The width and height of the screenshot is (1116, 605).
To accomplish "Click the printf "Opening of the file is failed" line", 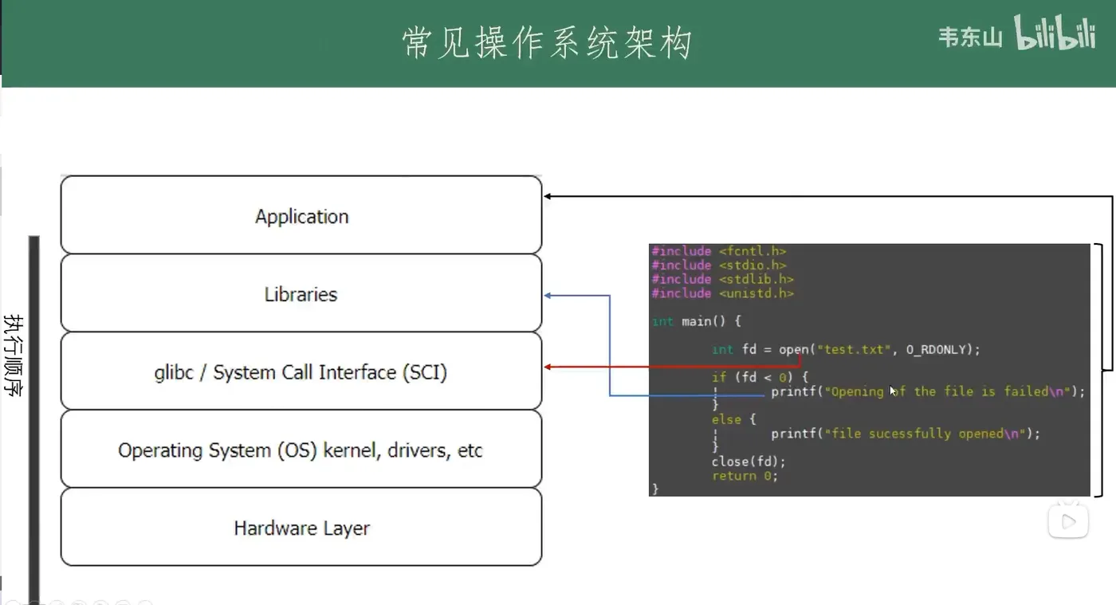I will 928,391.
